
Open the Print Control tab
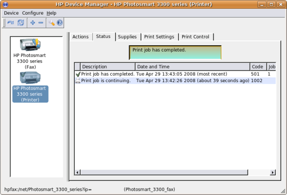point(196,36)
